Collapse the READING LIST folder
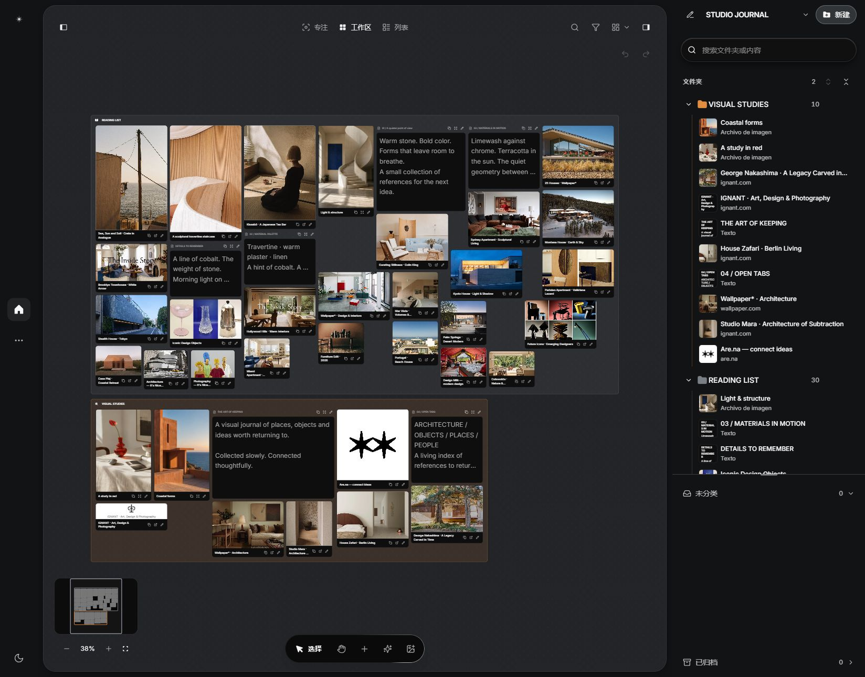This screenshot has width=865, height=677. (689, 380)
